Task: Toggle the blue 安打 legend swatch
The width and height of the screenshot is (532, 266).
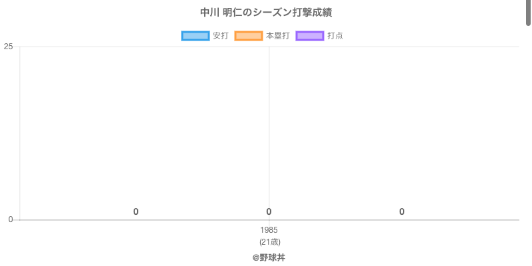Action: coord(196,36)
